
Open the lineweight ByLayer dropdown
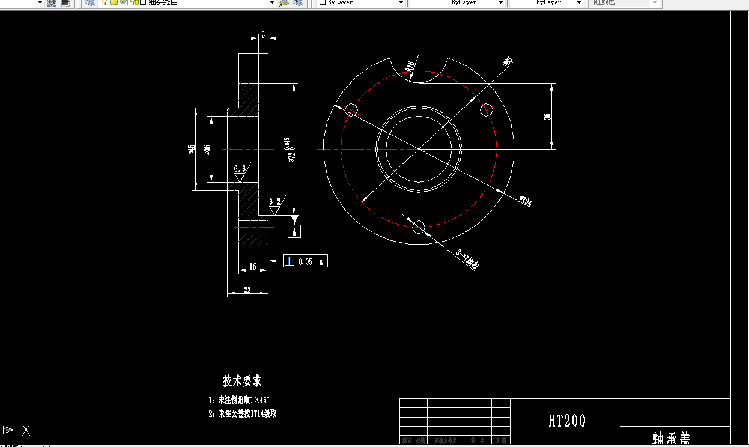tap(579, 3)
